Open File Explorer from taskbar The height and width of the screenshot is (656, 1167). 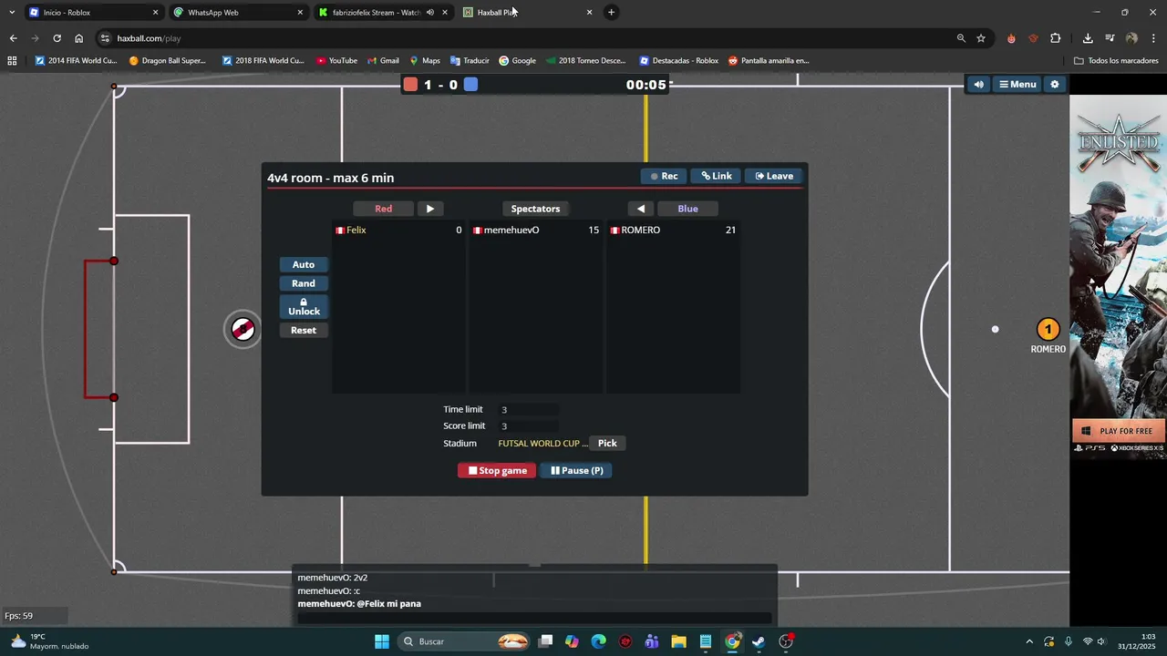tap(678, 641)
